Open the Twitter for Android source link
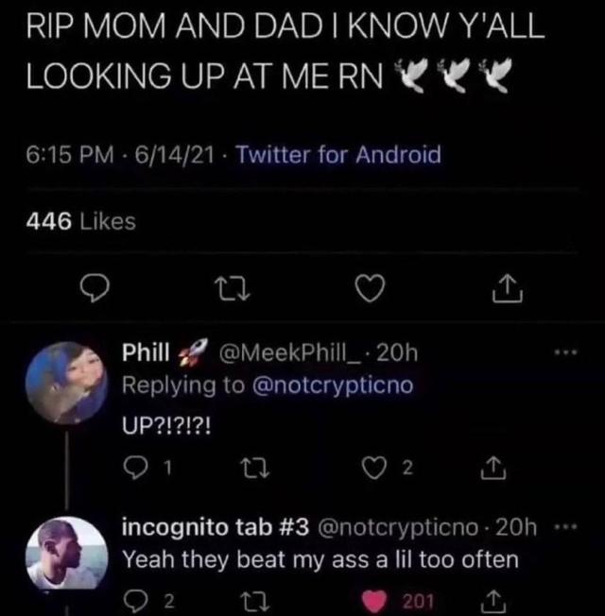 337,154
